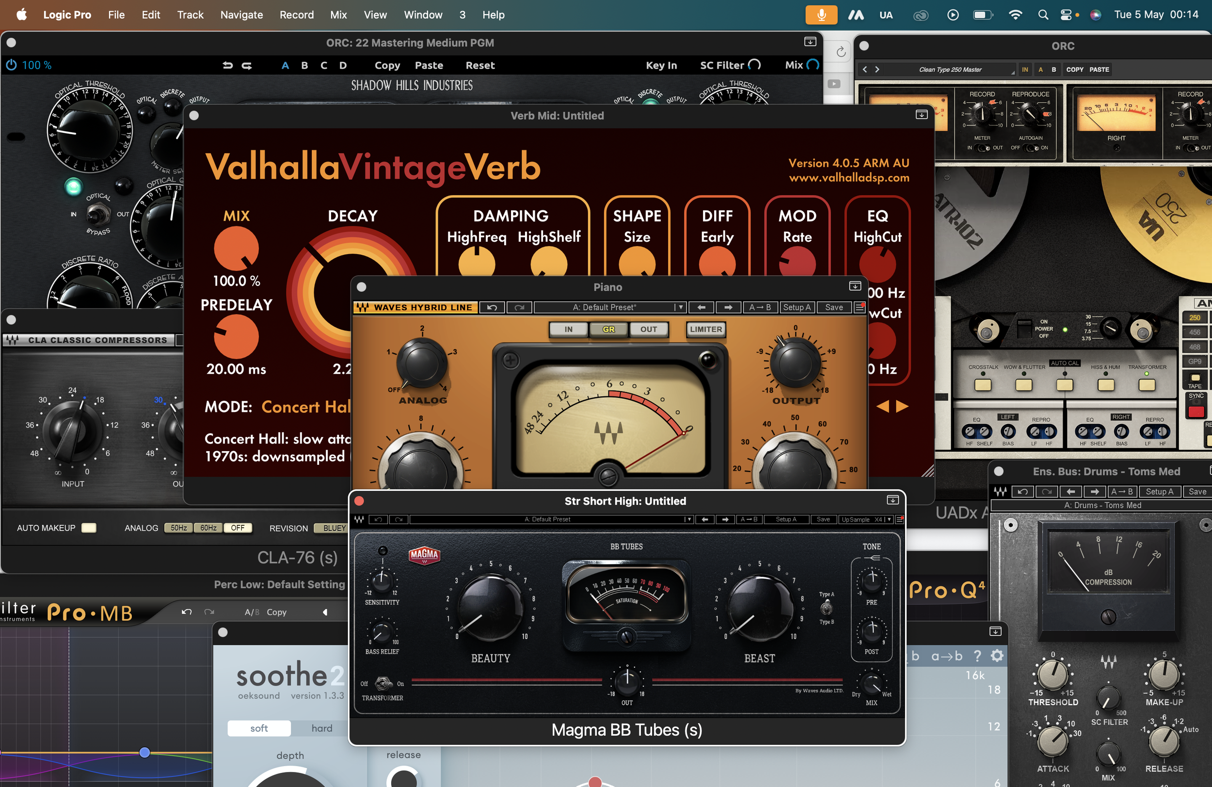Viewport: 1212px width, 787px height.
Task: Open the Default Preset dropdown in Piano plugin
Action: pyautogui.click(x=609, y=307)
